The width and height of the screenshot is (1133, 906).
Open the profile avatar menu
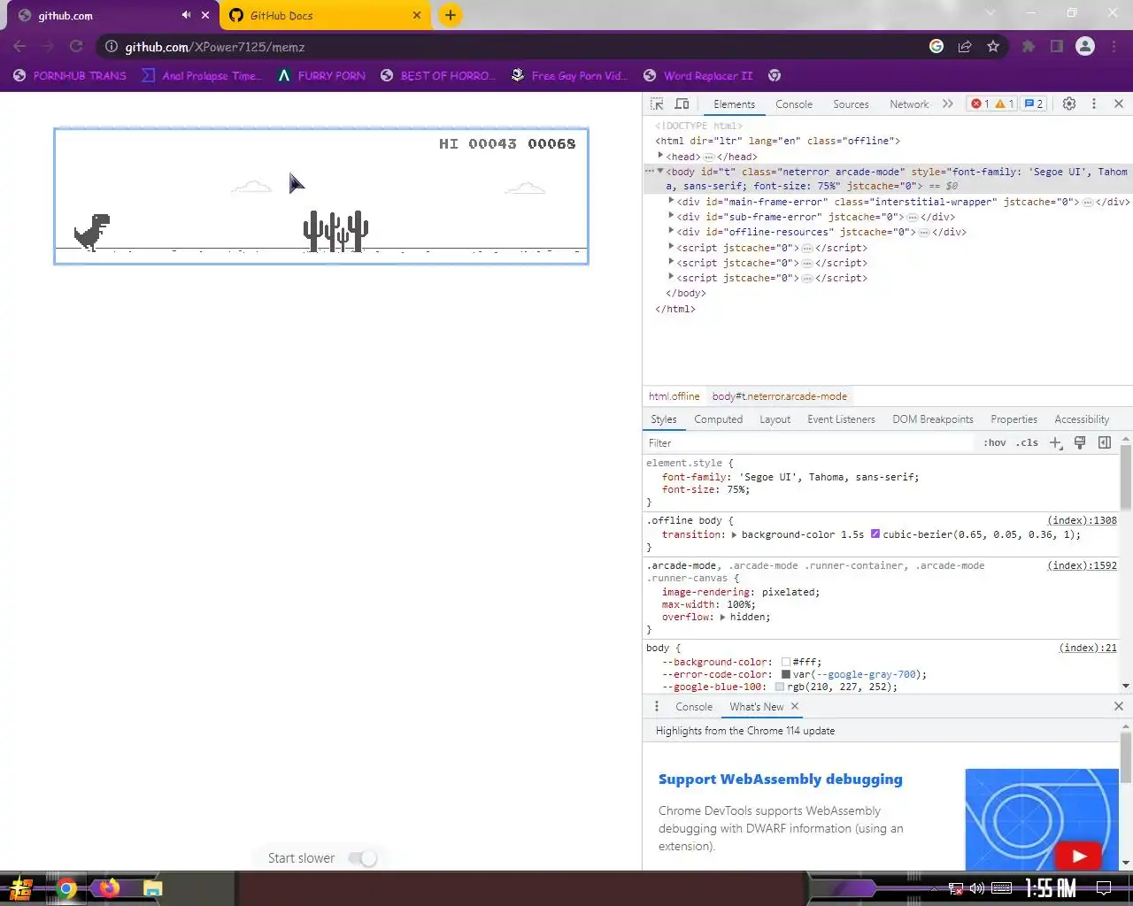(x=1085, y=47)
